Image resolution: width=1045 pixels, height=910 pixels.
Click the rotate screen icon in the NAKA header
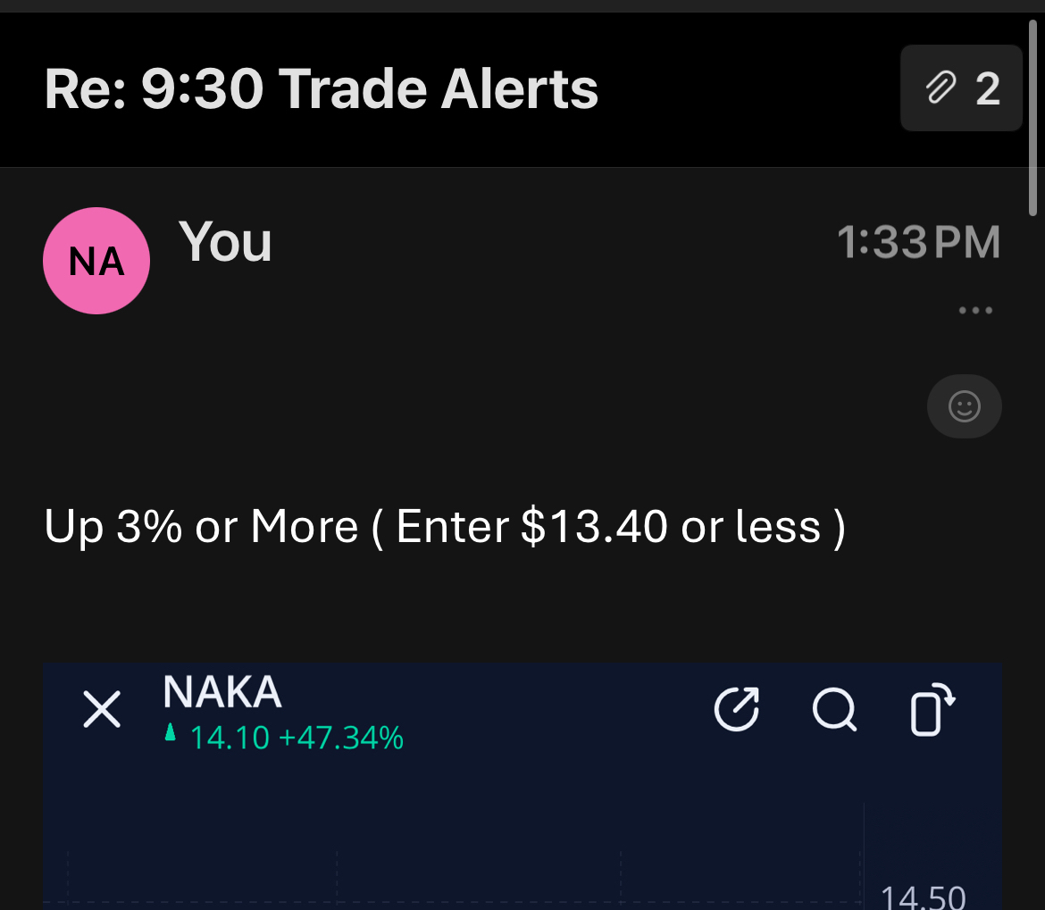click(x=932, y=709)
